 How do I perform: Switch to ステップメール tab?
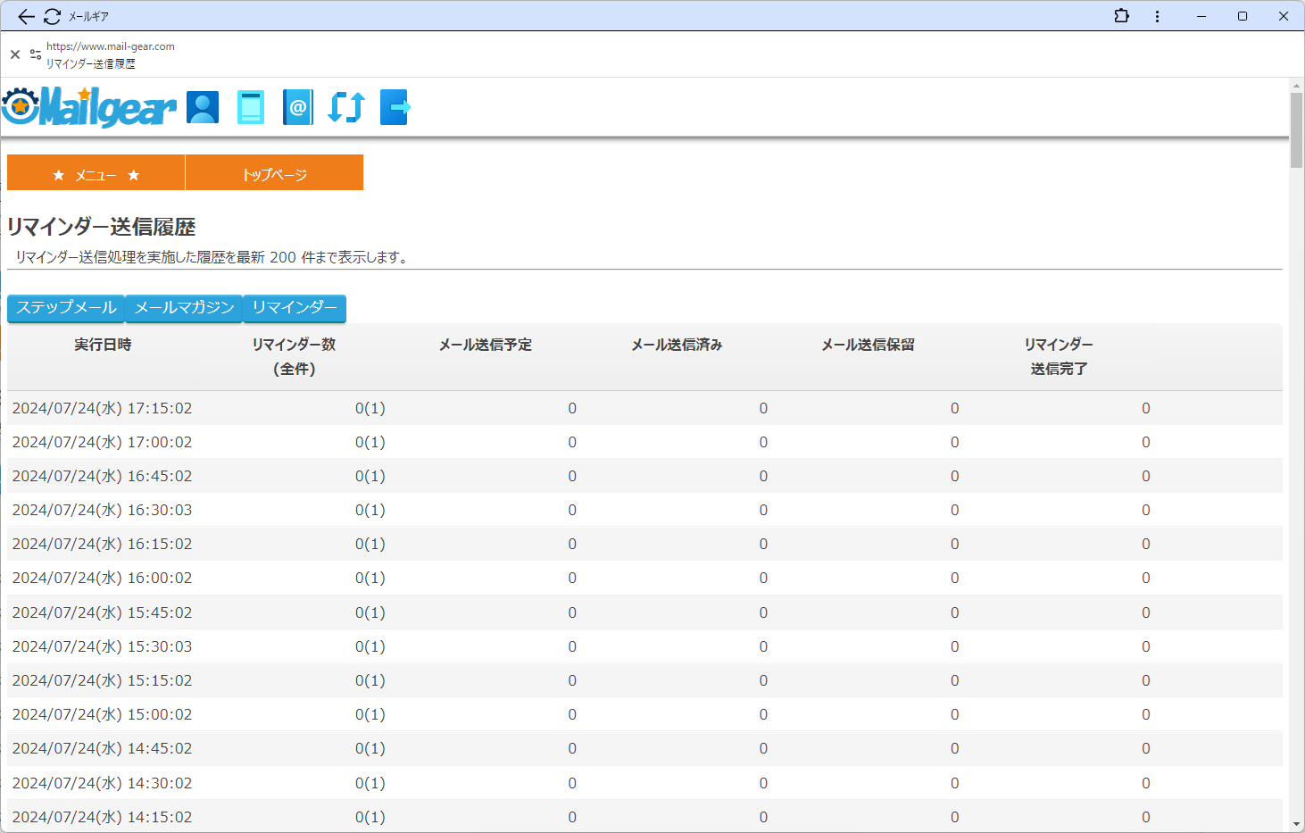click(66, 308)
